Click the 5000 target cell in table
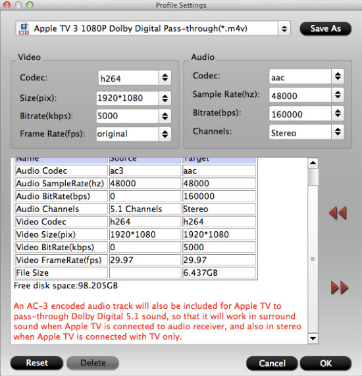Viewport: 362px width, 376px height. click(219, 247)
